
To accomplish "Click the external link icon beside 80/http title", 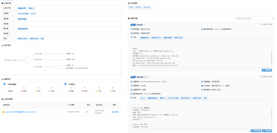I will click(149, 77).
